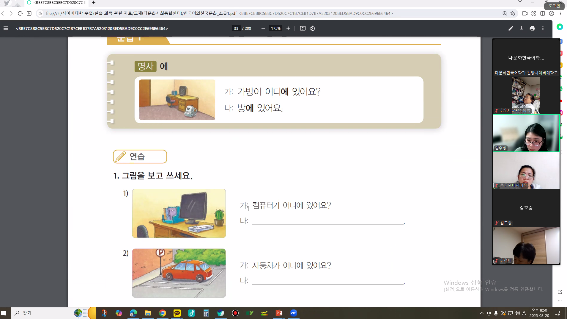Zoom in with the plus button
567x319 pixels.
tap(288, 29)
